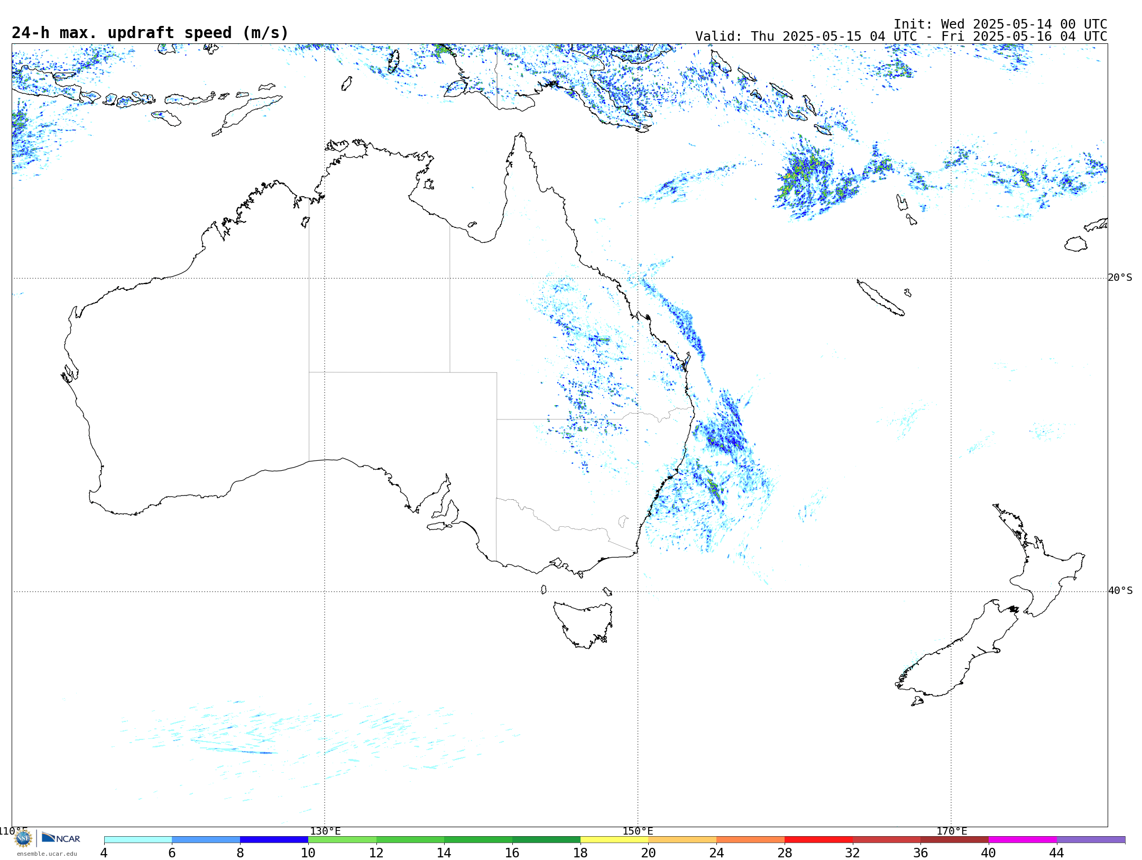Select the dark blue 8–10 colorbar segment
The height and width of the screenshot is (860, 1142).
(274, 840)
